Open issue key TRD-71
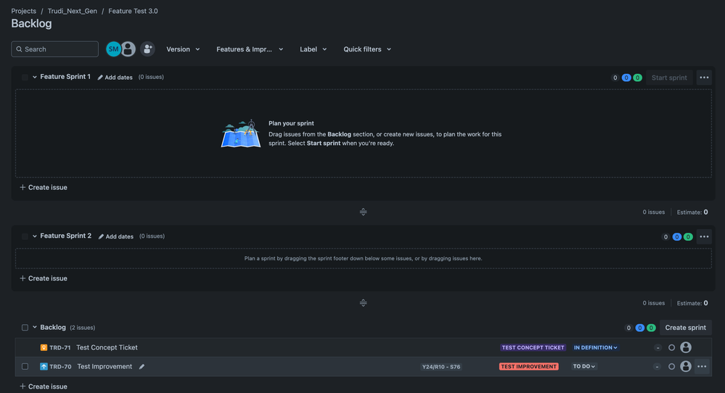The height and width of the screenshot is (393, 725). coord(60,347)
